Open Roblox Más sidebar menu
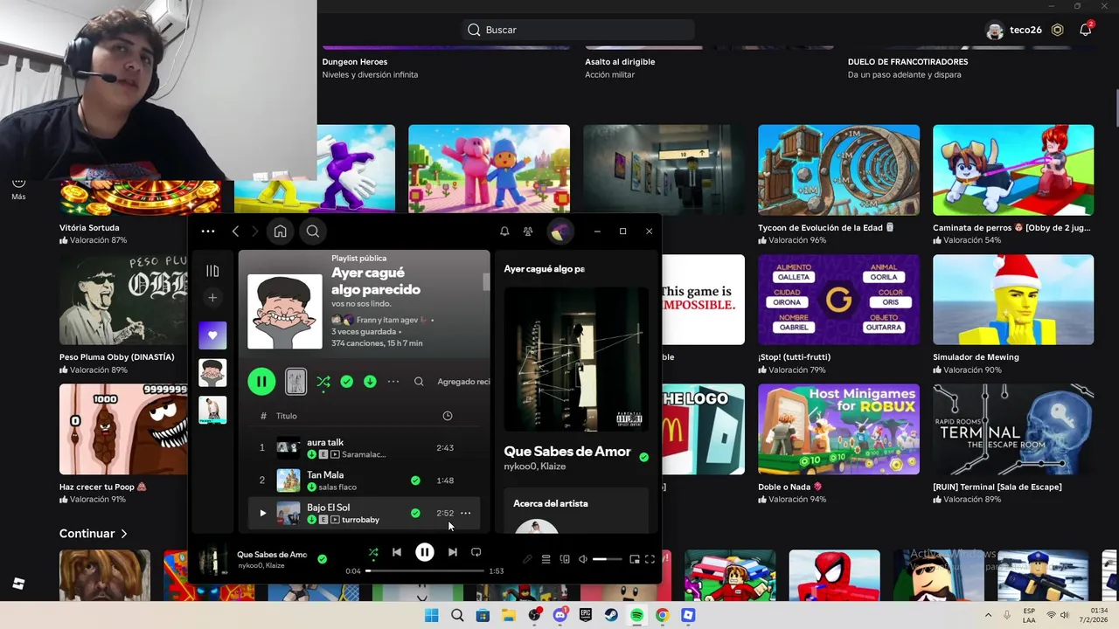The width and height of the screenshot is (1119, 629). (x=18, y=187)
